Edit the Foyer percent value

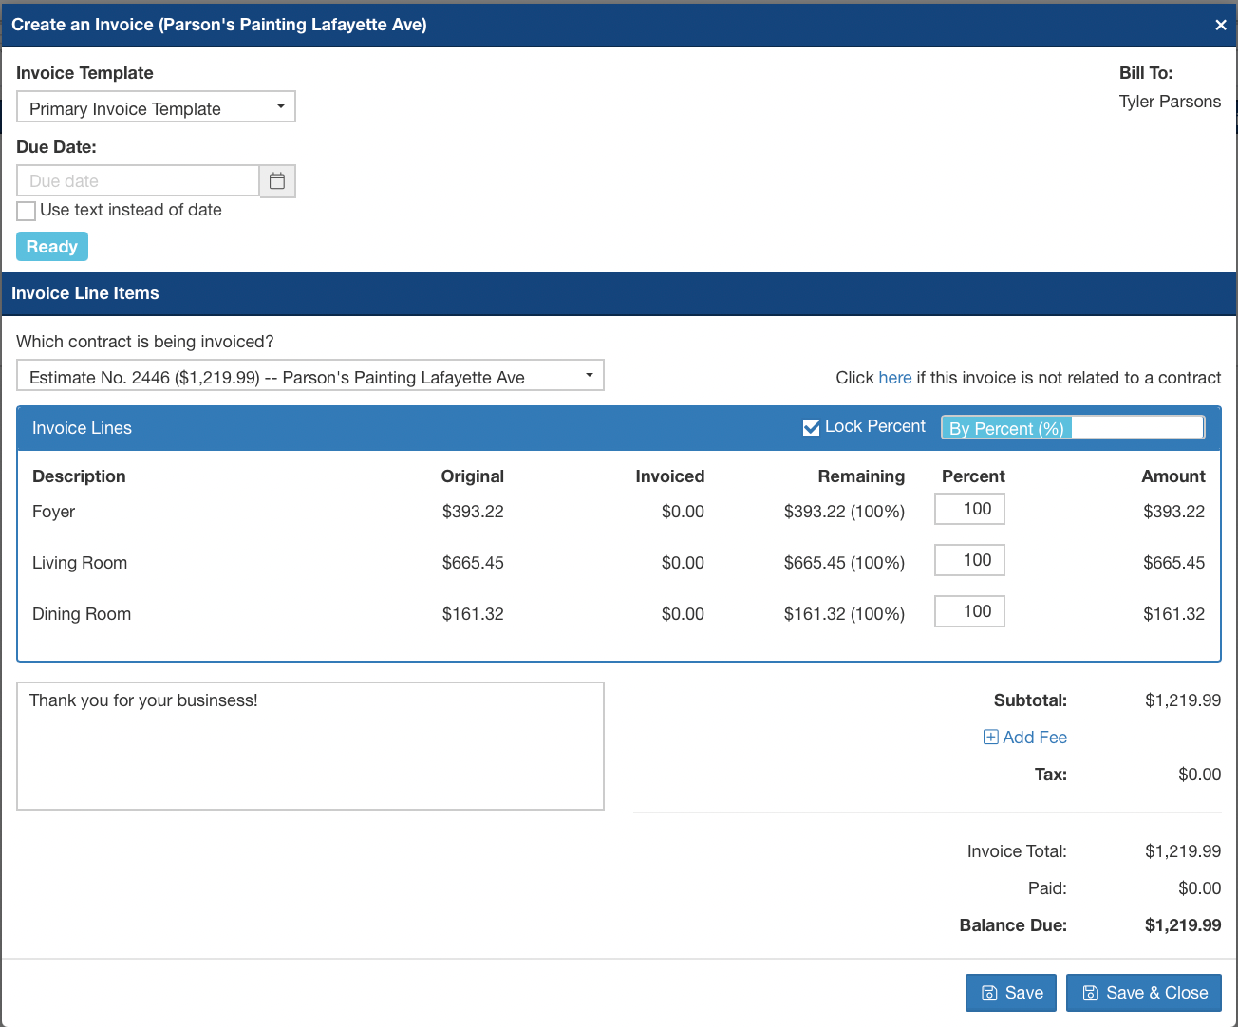pyautogui.click(x=968, y=509)
